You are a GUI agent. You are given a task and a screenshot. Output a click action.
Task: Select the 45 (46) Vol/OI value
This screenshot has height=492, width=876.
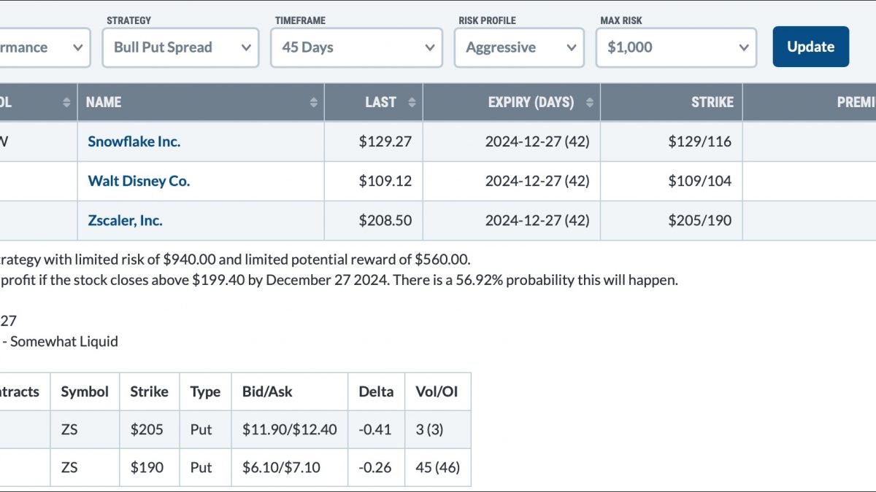[438, 467]
